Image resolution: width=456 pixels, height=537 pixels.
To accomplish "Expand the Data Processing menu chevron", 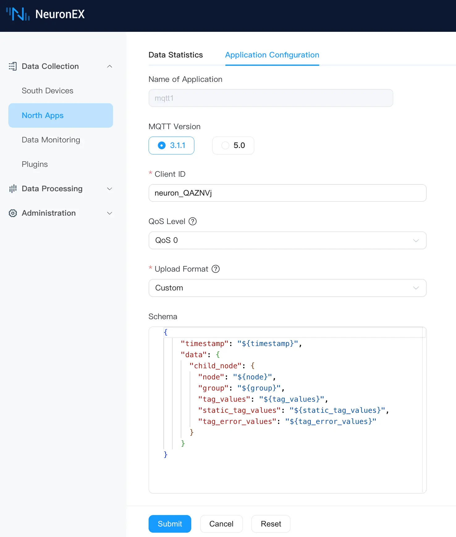I will 109,189.
